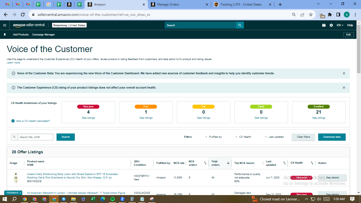The height and width of the screenshot is (203, 361).
Task: Click the teal Search button
Action: click(66, 137)
